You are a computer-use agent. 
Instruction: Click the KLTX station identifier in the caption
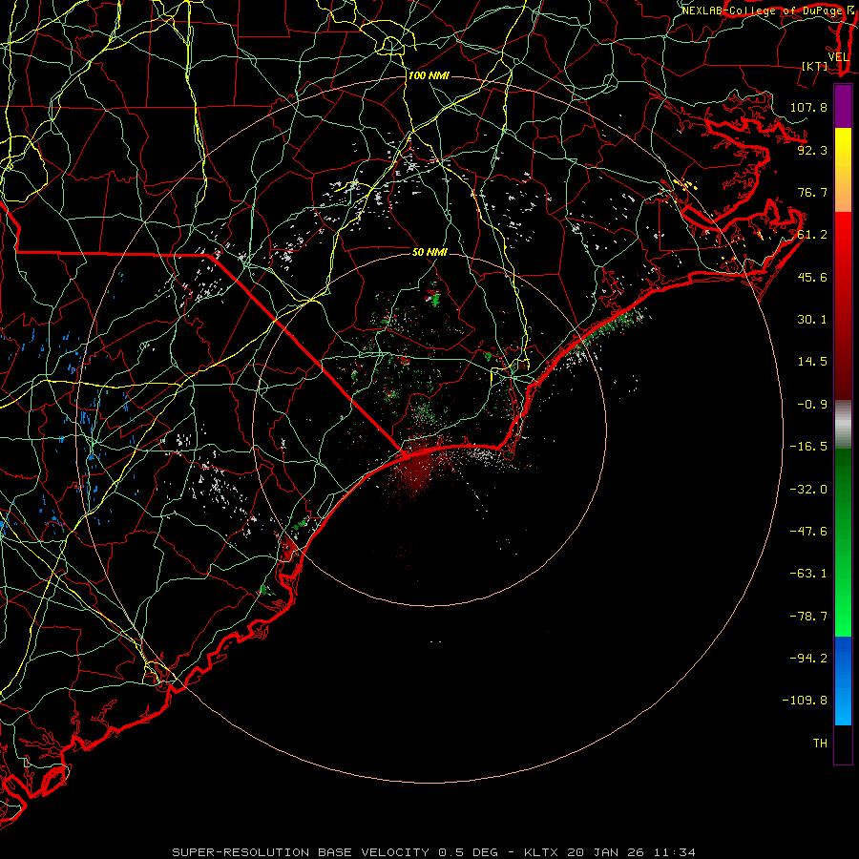click(x=541, y=852)
